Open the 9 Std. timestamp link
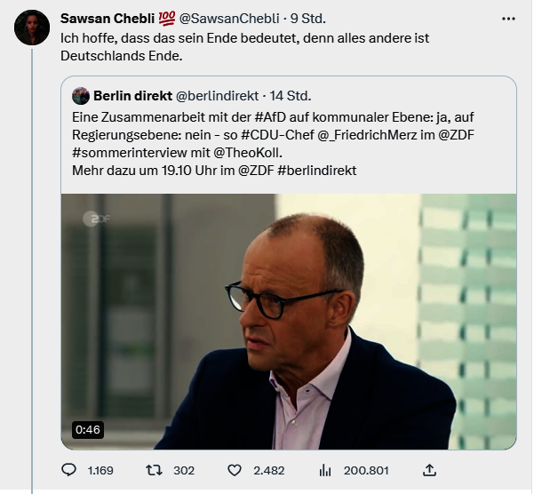The image size is (542, 494). tap(311, 19)
